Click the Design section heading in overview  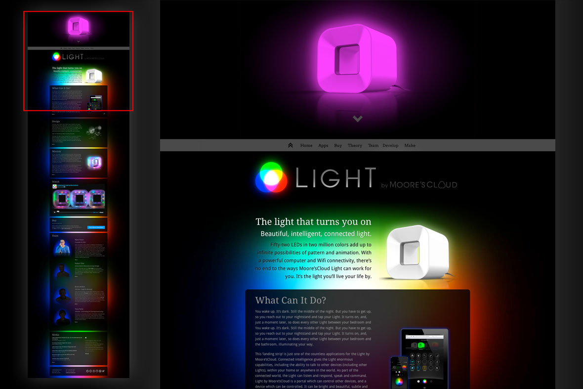pyautogui.click(x=56, y=121)
